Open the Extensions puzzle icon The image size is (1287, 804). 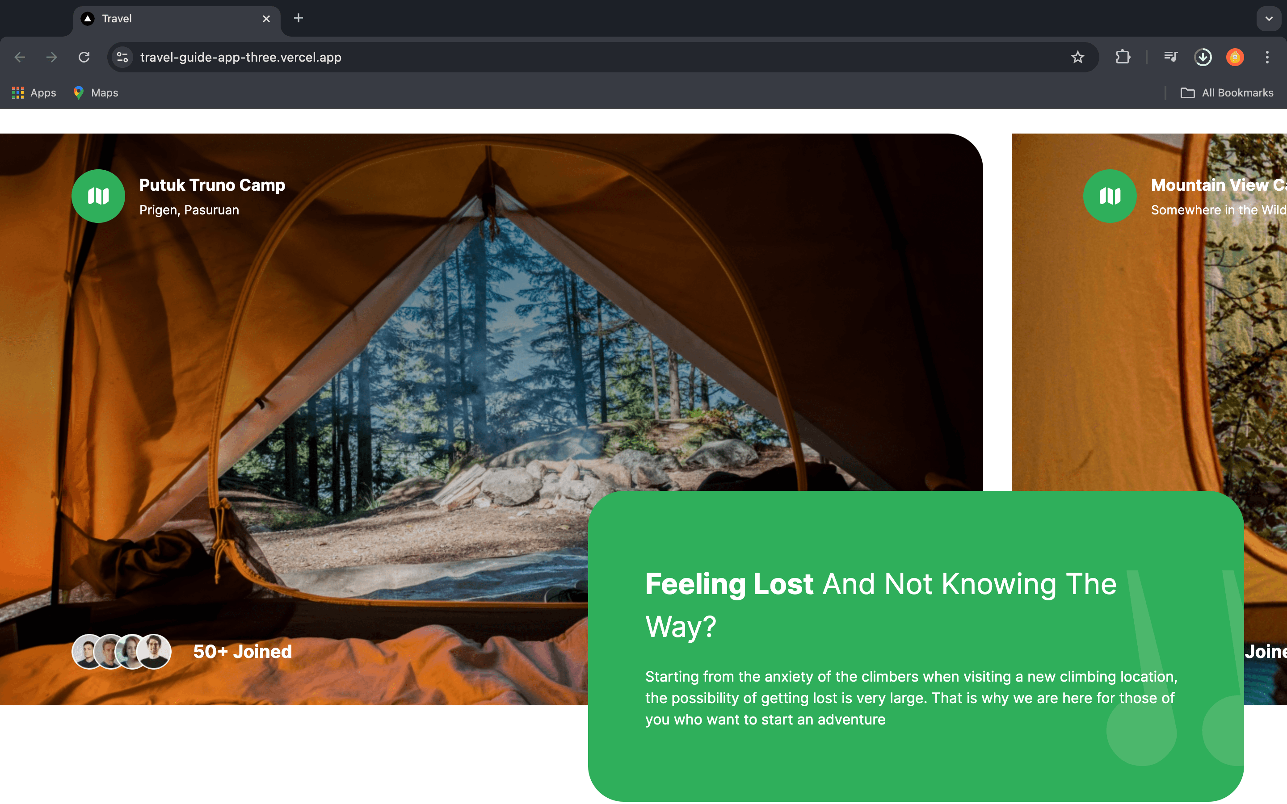click(x=1123, y=57)
